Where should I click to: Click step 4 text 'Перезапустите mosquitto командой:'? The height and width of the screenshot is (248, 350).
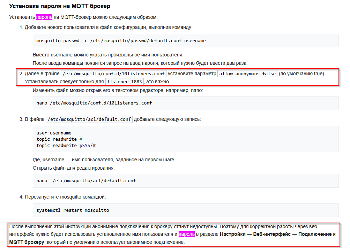[x=65, y=197]
